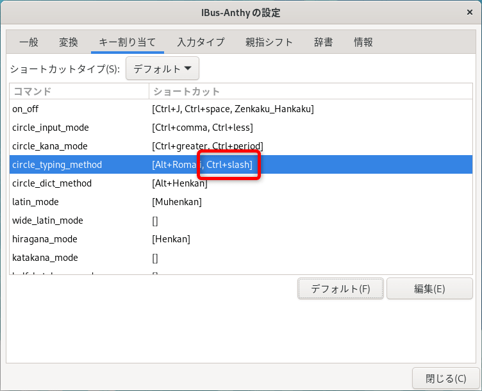Show the 情報 tab
Viewport: 482px width, 391px height.
point(363,42)
